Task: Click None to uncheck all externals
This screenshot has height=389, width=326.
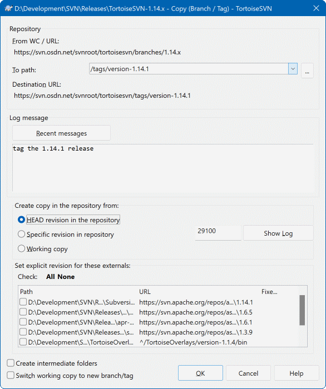Action: point(66,277)
